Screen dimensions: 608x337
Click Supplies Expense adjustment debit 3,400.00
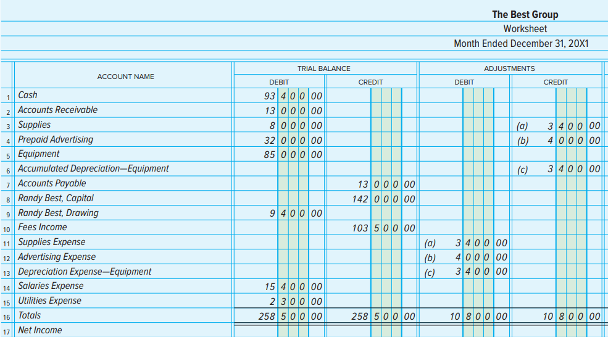pos(481,243)
